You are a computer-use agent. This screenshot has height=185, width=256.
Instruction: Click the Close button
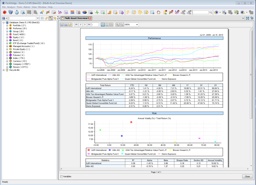coord(247,176)
